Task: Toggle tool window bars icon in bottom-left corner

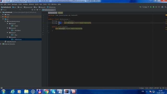Action: pyautogui.click(x=2, y=88)
